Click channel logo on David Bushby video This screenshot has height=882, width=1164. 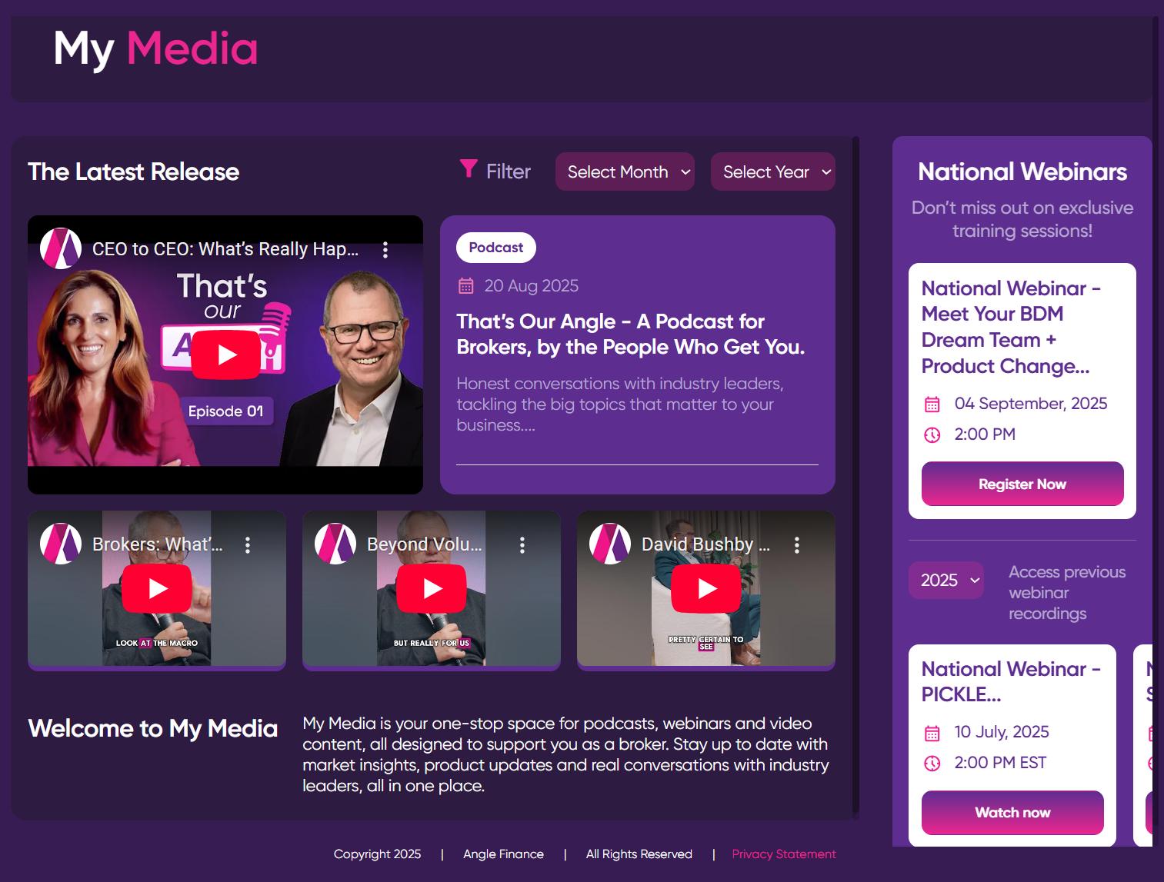[x=610, y=544]
